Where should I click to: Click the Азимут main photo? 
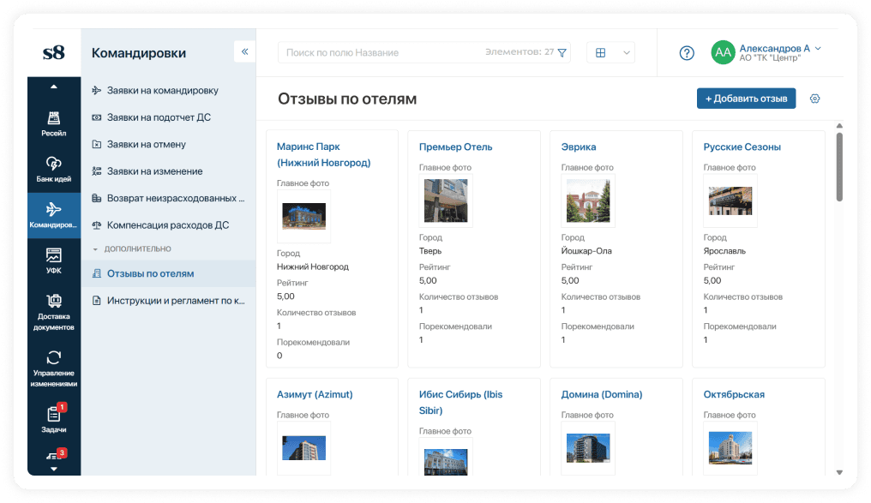303,448
